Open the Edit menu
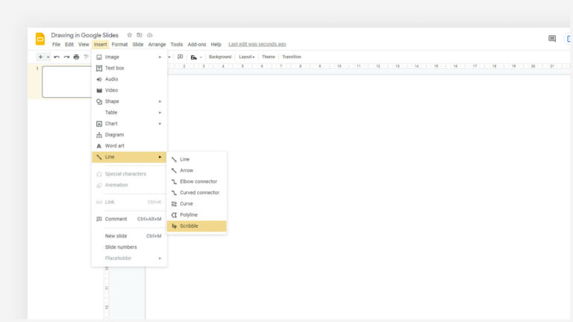 (69, 44)
